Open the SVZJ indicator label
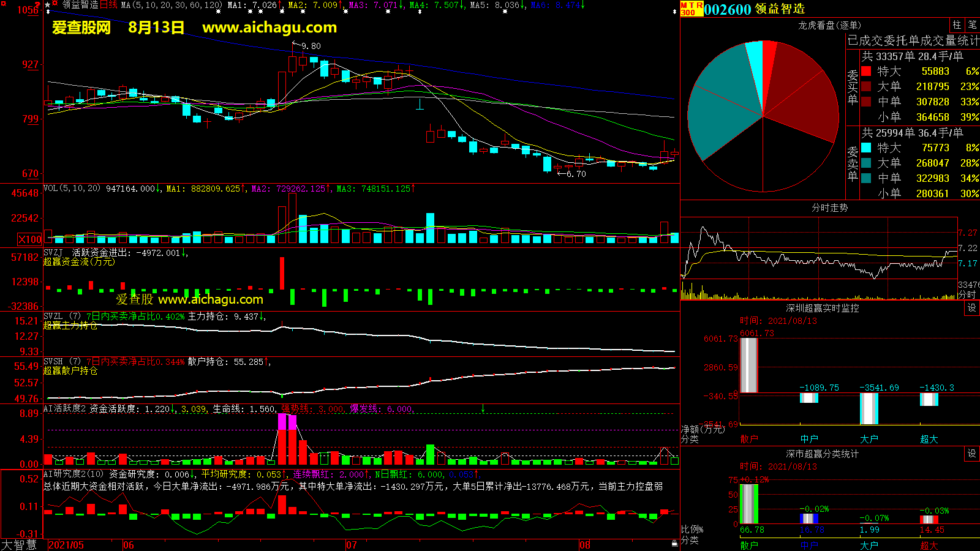Viewport: 980px width, 551px height. click(53, 252)
